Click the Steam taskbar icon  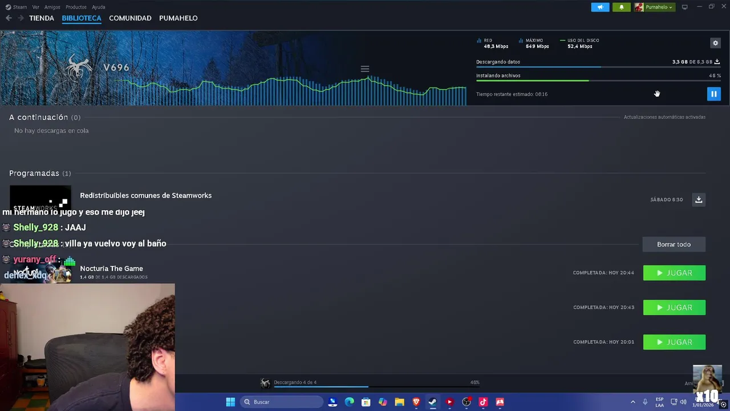pyautogui.click(x=433, y=402)
